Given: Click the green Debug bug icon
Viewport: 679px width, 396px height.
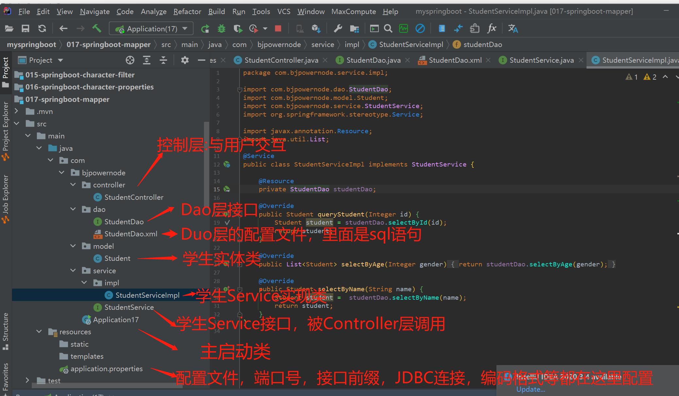Looking at the screenshot, I should pos(222,29).
